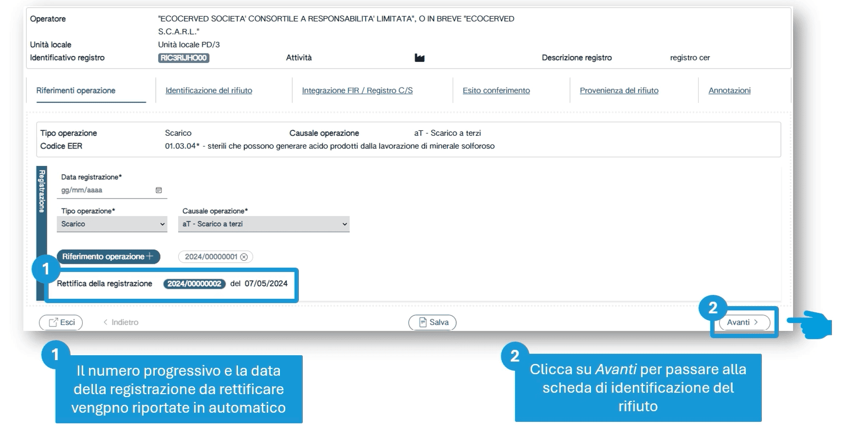Screen dimensions: 850x436
Task: Select the Provenienza del rifiuto tab
Action: coord(619,91)
